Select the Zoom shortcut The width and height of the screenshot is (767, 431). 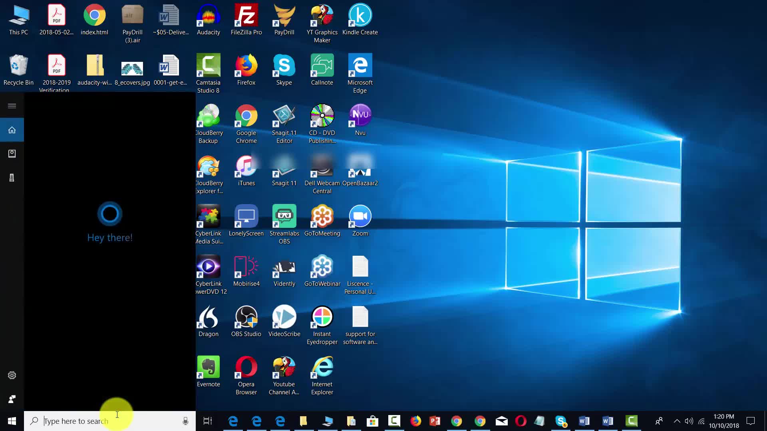pos(360,221)
